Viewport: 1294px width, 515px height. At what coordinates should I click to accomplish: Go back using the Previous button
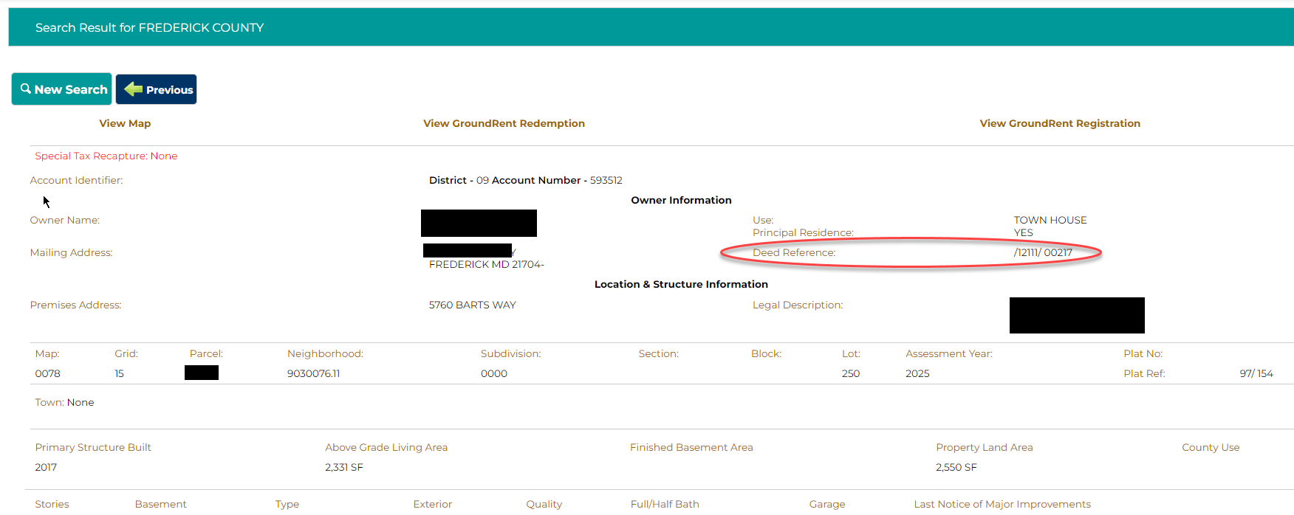(x=157, y=89)
